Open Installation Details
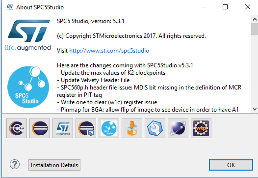The height and width of the screenshot is (178, 258). click(x=54, y=165)
